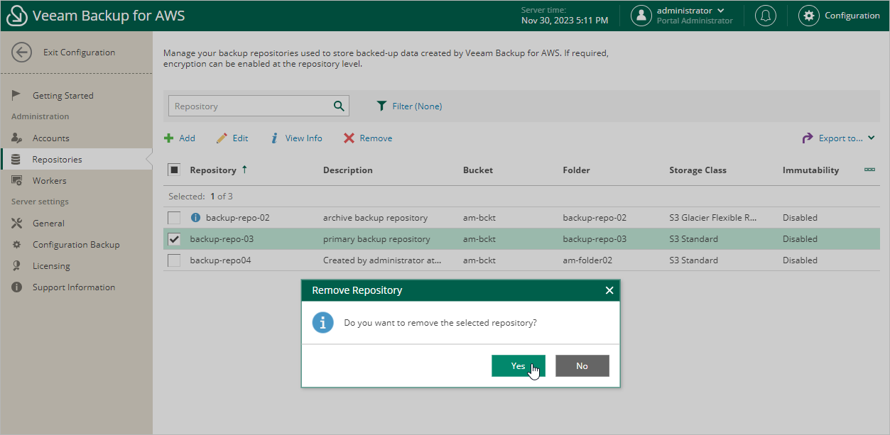
Task: Toggle the select-all checkbox in table header
Action: coord(174,170)
